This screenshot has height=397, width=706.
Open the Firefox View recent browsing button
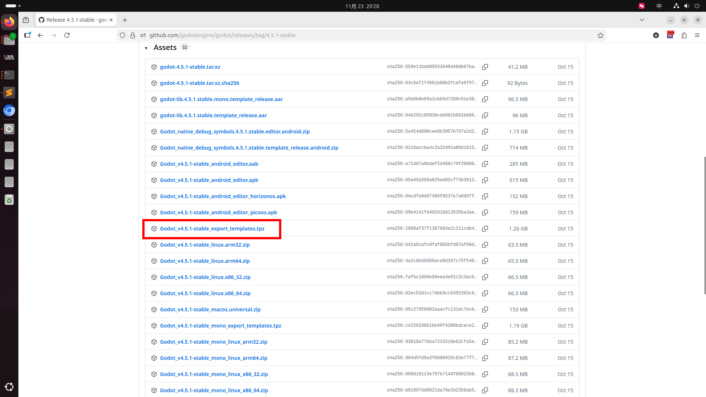pos(26,20)
